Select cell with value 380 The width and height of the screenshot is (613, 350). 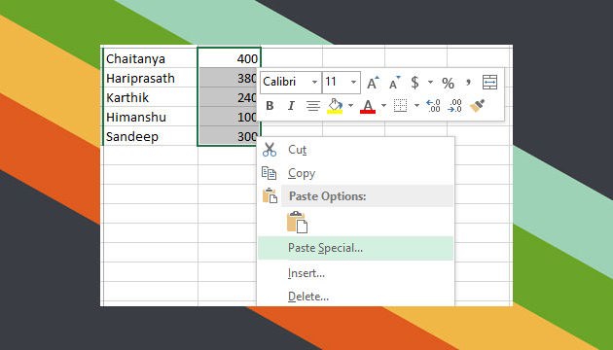click(228, 78)
